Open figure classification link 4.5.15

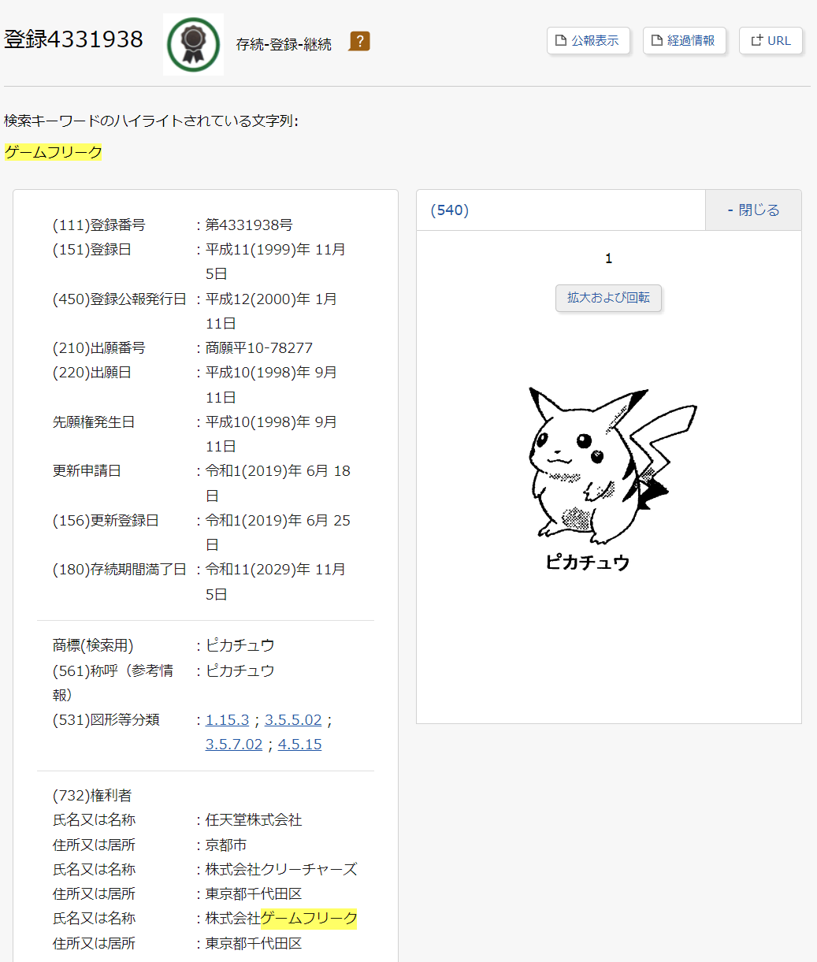pos(299,744)
